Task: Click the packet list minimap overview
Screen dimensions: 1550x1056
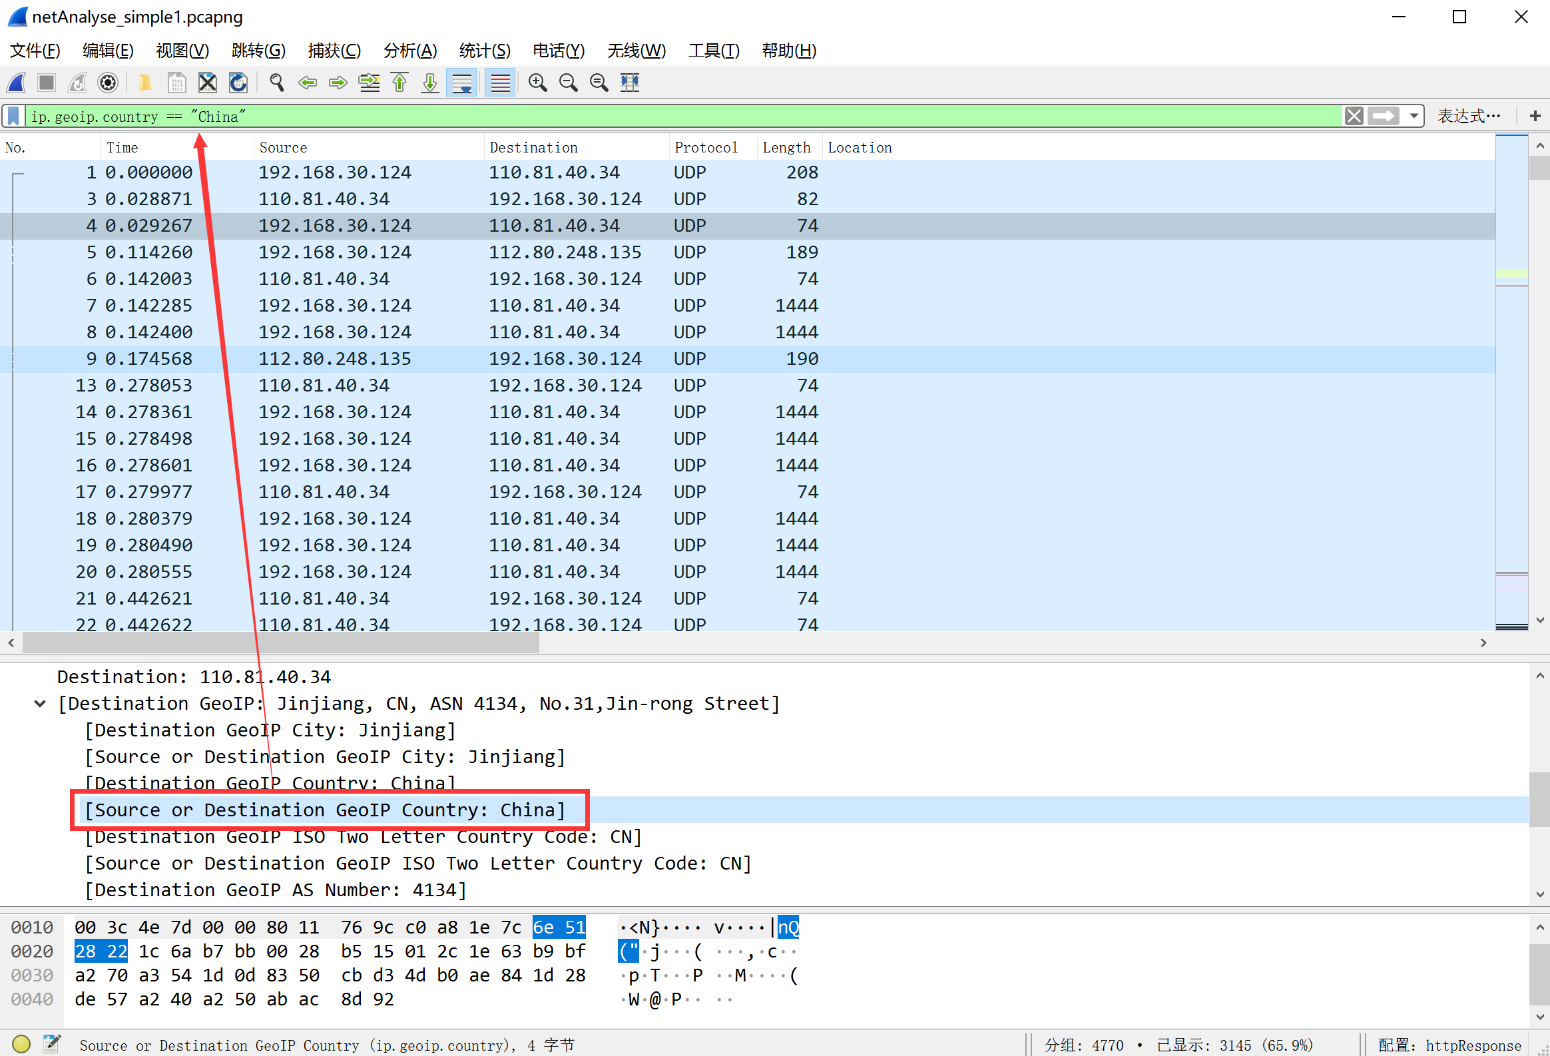Action: pyautogui.click(x=1511, y=382)
